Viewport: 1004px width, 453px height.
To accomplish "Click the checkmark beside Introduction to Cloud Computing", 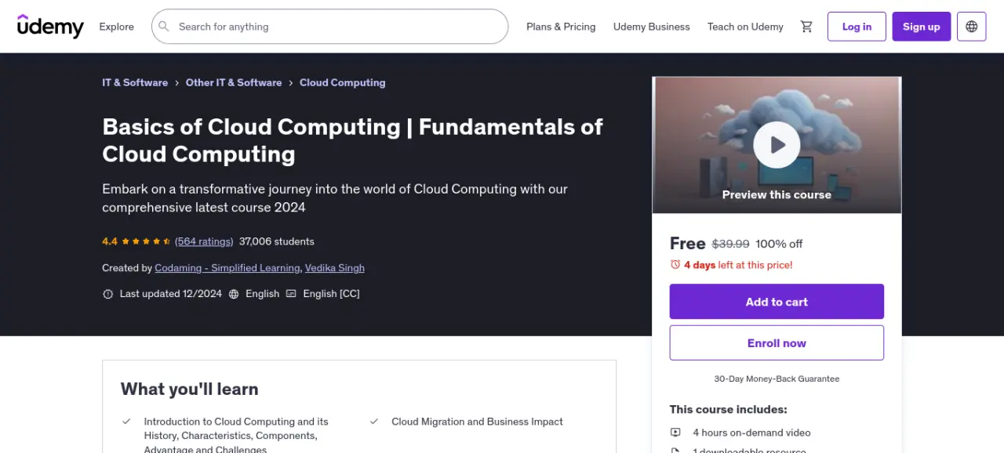I will [x=126, y=422].
